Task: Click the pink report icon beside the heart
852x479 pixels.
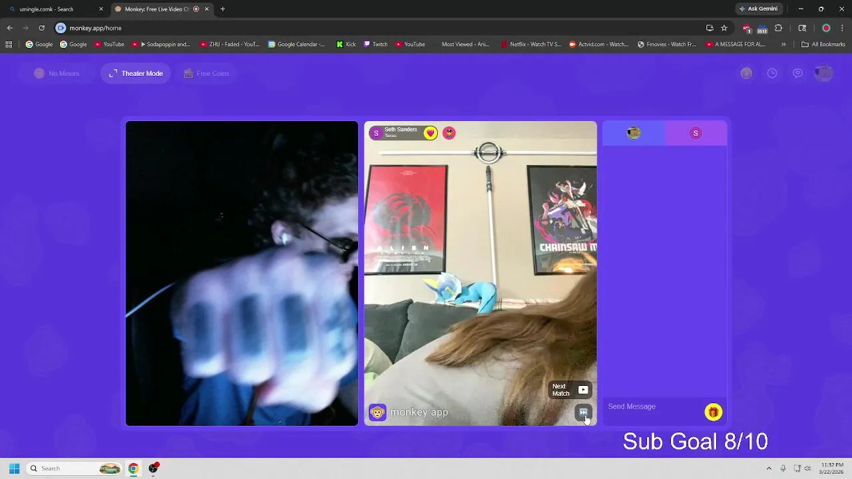Action: [449, 133]
